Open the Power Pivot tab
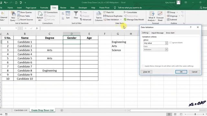This screenshot has width=207, height=116. (x=104, y=8)
